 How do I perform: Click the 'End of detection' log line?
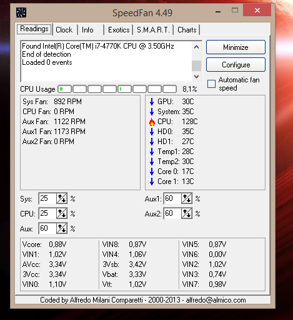pyautogui.click(x=46, y=54)
